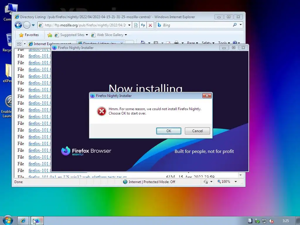Click the muted volume tray icon
Image resolution: width=300 pixels, height=225 pixels.
(x=271, y=221)
